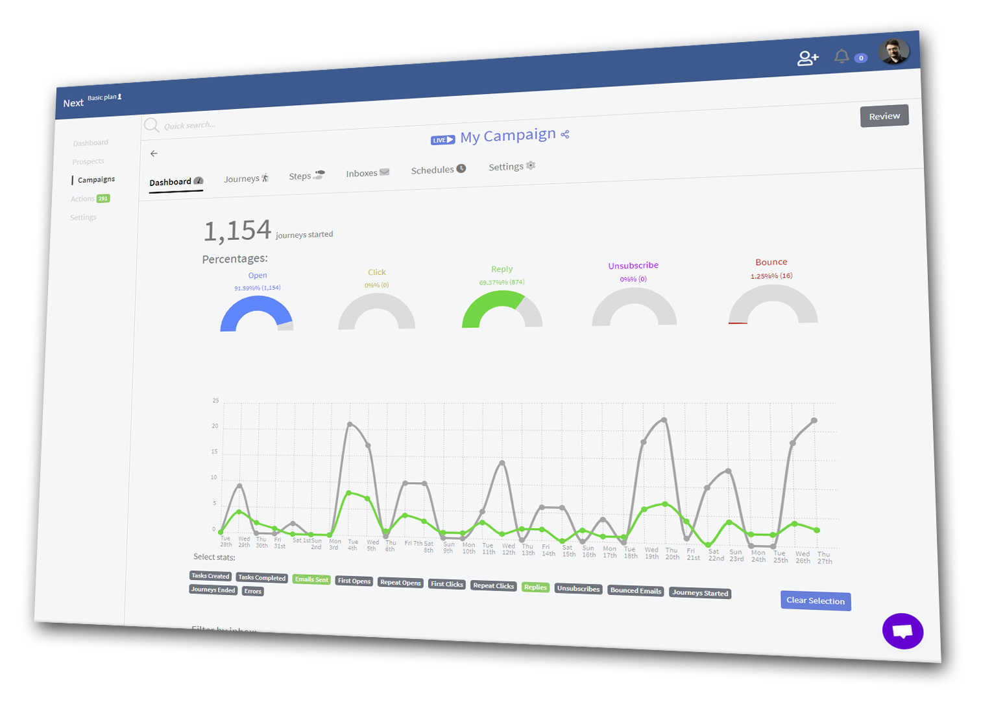Toggle the Journeys Started stat
1005x711 pixels.
coord(700,593)
